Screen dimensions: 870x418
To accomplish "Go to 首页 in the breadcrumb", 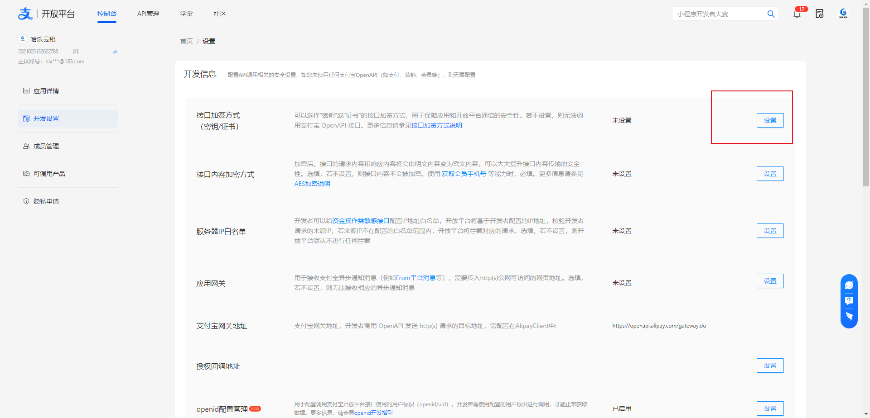I will tap(186, 41).
